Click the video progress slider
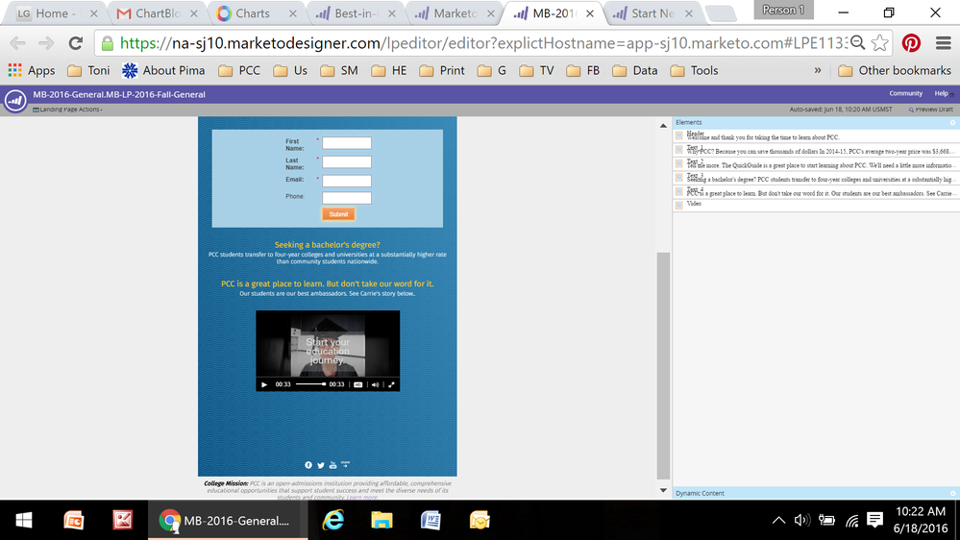Viewport: 960px width, 540px height. (x=309, y=384)
